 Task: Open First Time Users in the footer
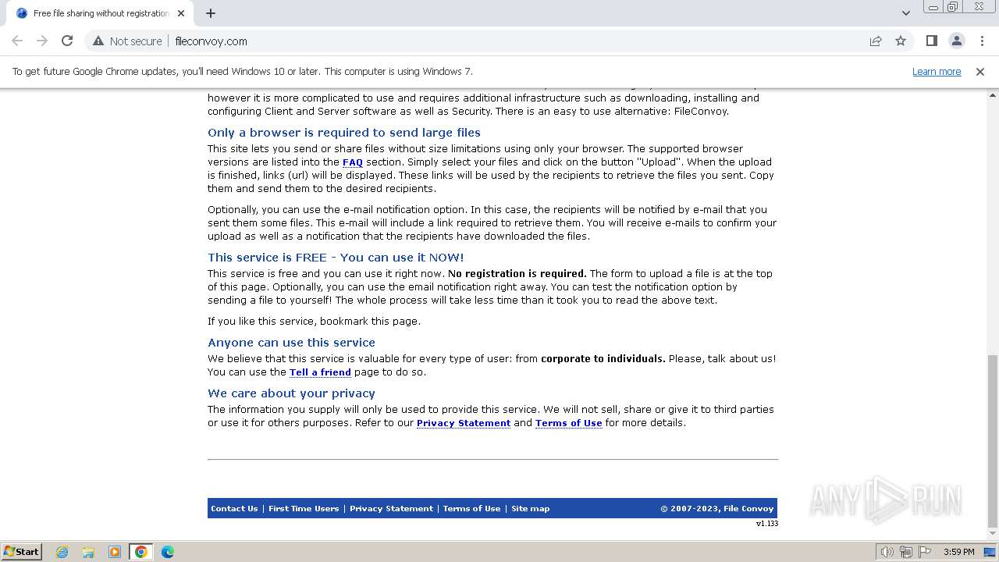click(304, 509)
